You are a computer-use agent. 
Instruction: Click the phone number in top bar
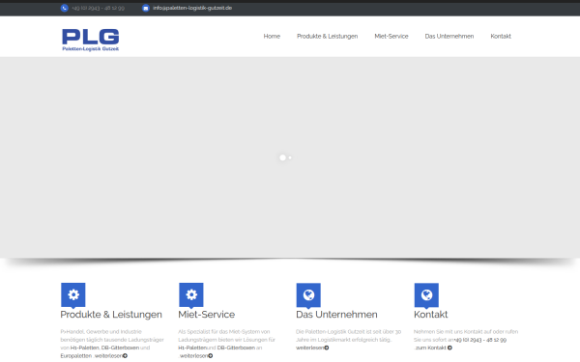point(99,8)
